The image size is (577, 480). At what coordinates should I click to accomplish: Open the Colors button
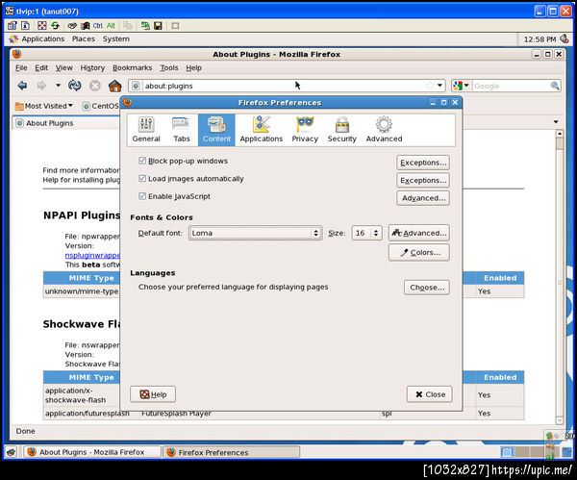418,253
